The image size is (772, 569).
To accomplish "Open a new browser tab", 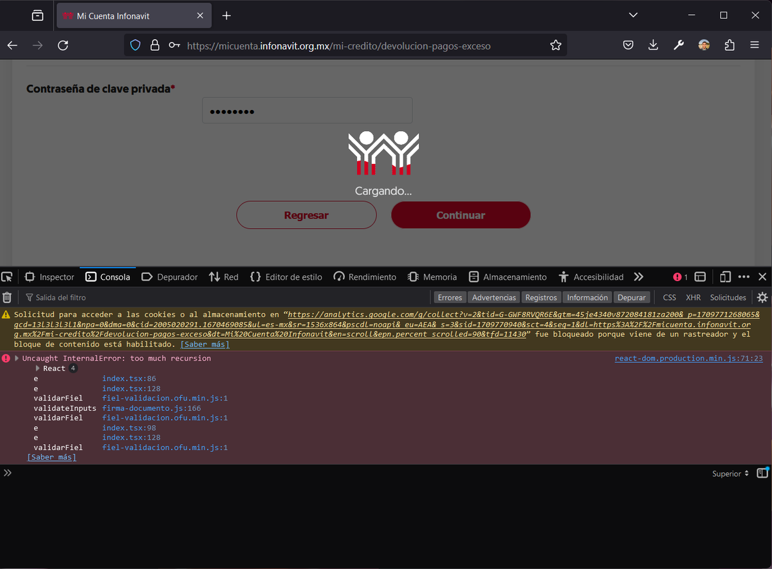I will (226, 15).
